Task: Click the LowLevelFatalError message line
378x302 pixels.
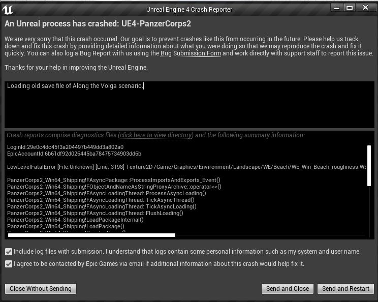Action: pos(186,167)
